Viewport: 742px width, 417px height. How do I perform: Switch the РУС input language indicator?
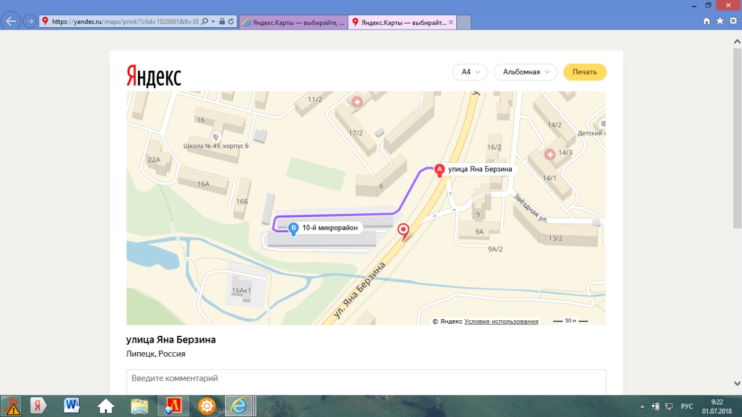point(687,406)
